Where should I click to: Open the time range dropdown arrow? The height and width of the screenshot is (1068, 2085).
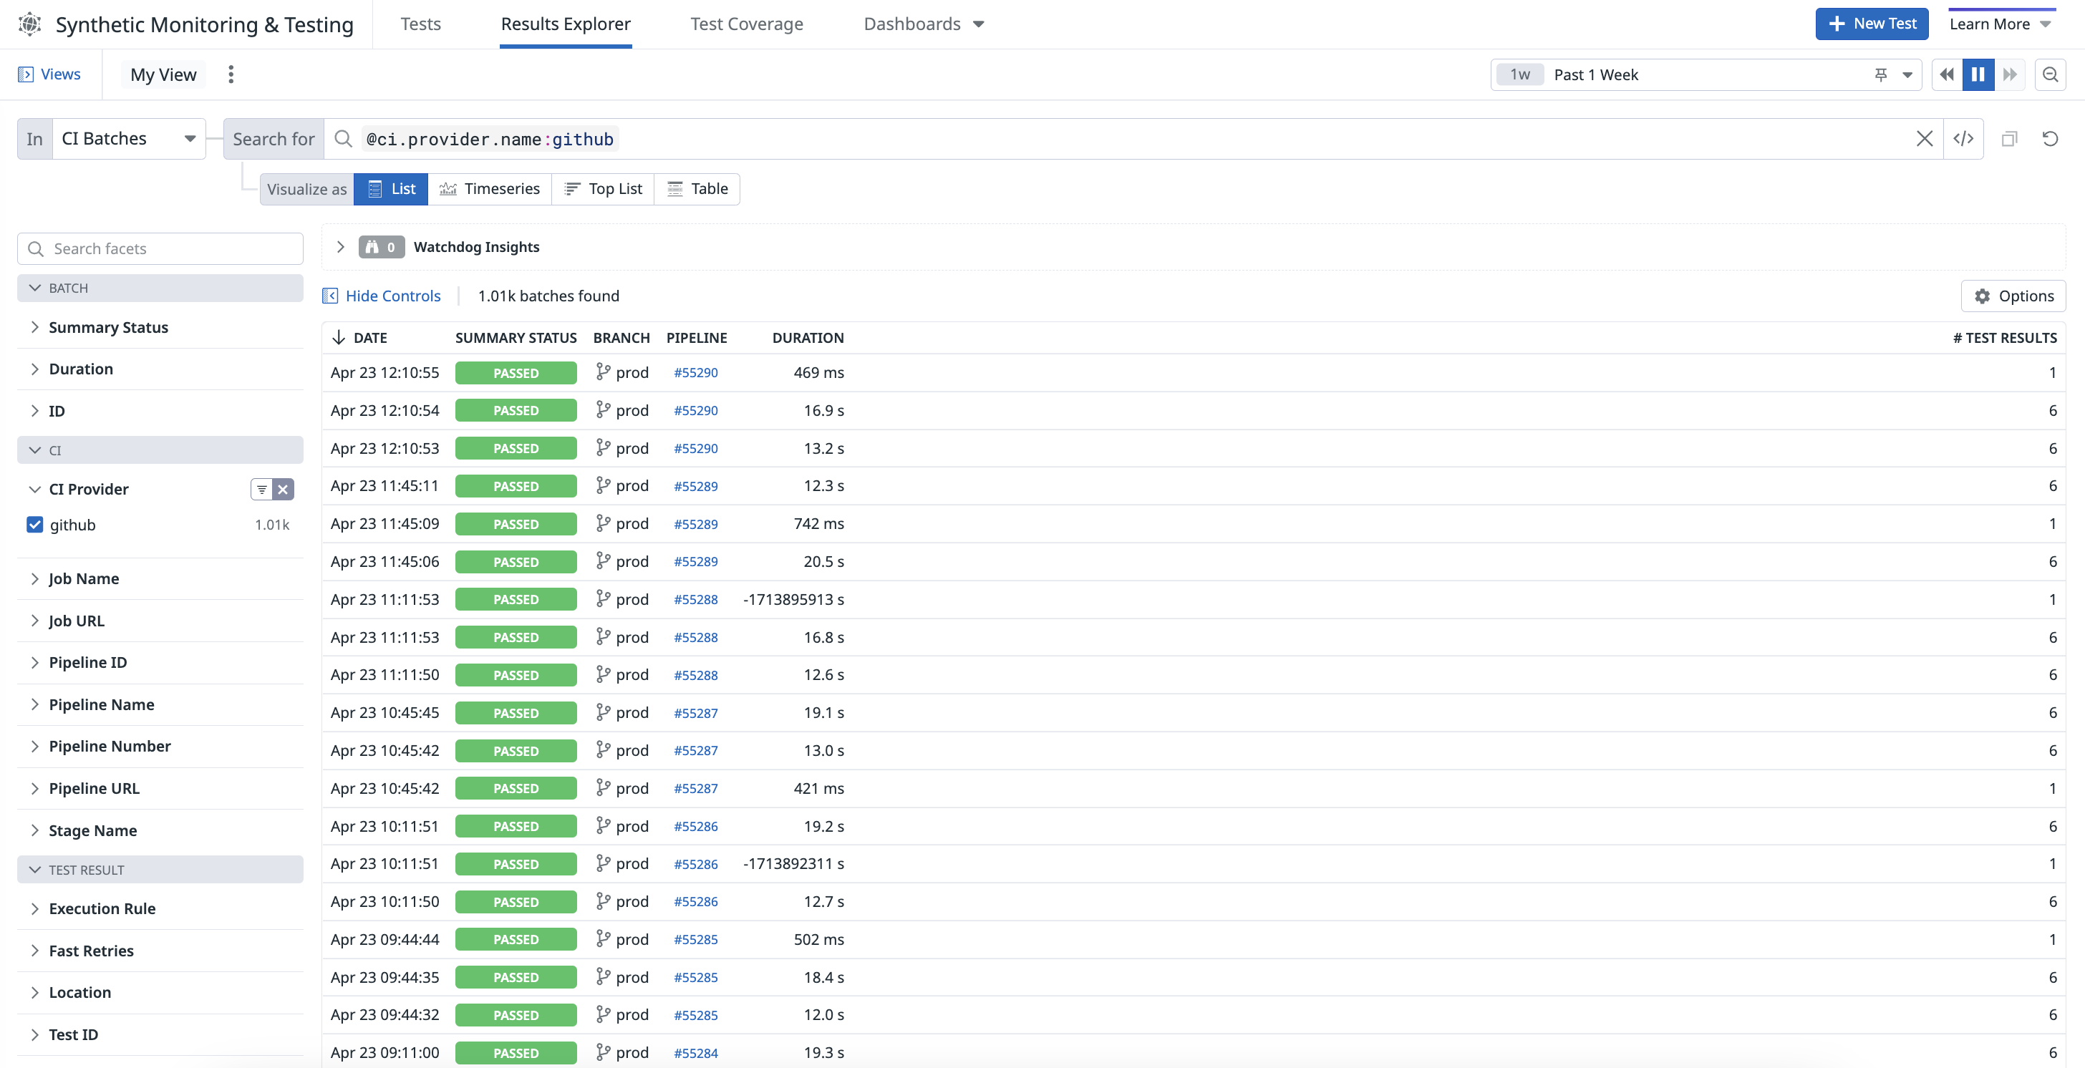1907,74
